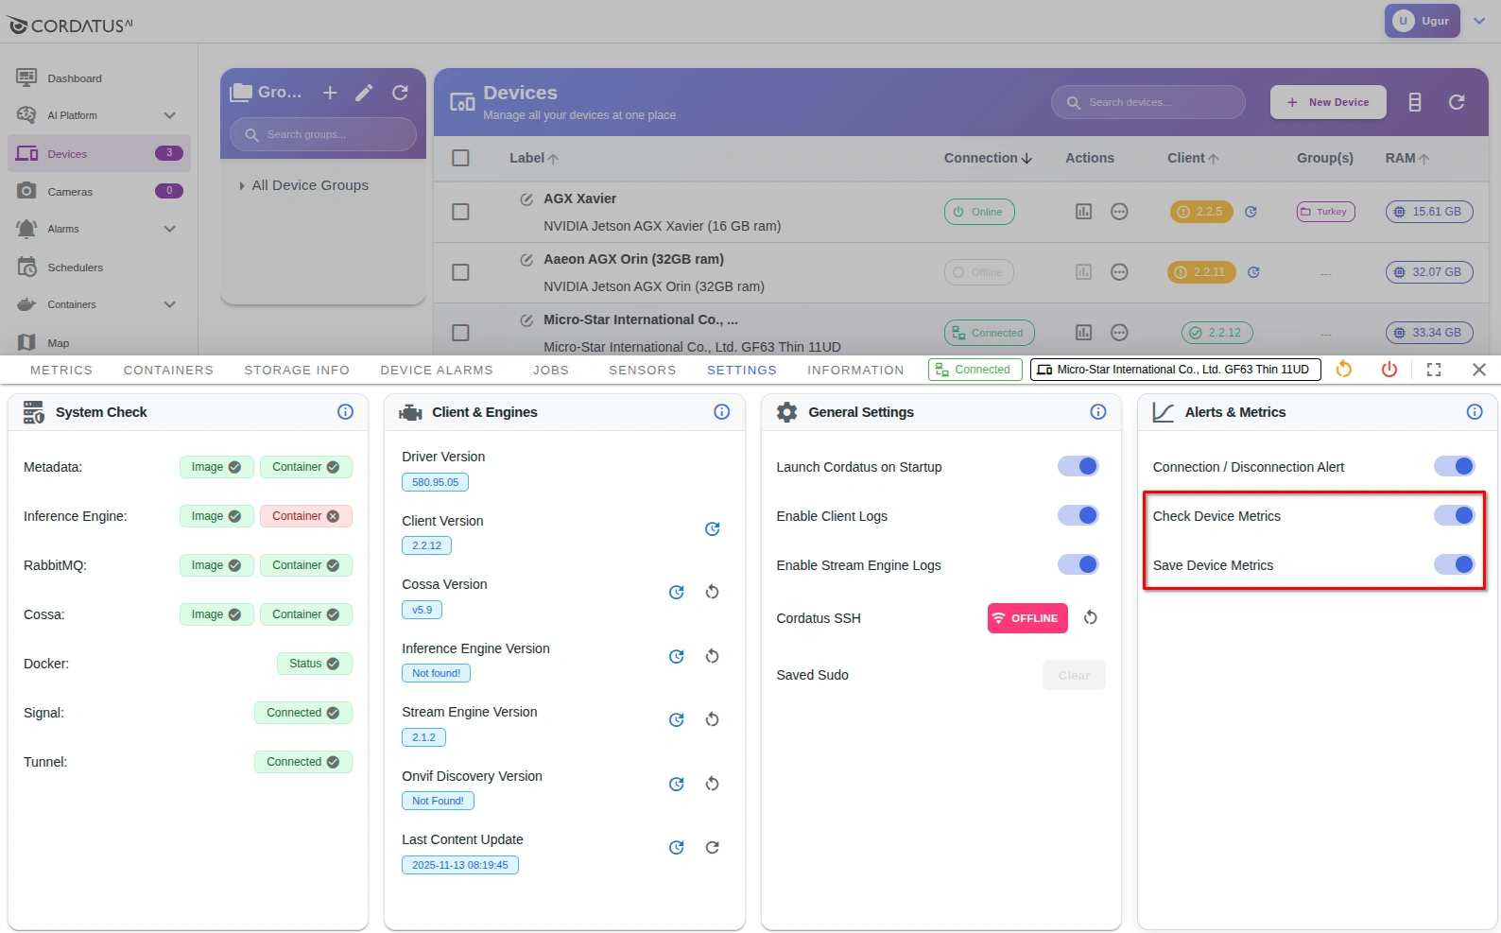Switch to METRICS tab
This screenshot has width=1501, height=933.
pyautogui.click(x=61, y=371)
